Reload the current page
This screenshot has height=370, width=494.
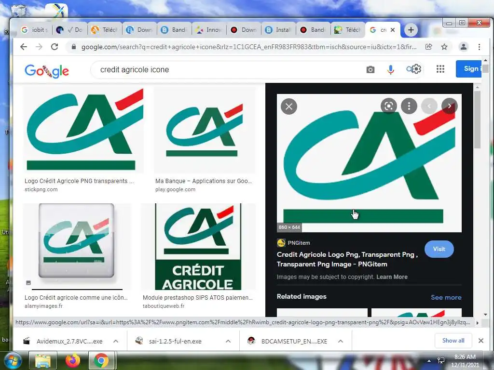55,47
